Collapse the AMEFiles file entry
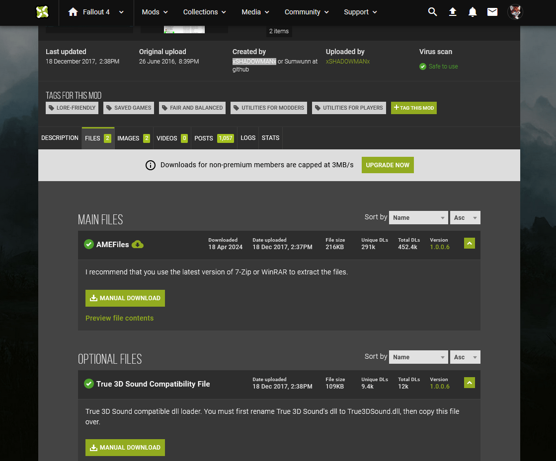 click(x=470, y=243)
